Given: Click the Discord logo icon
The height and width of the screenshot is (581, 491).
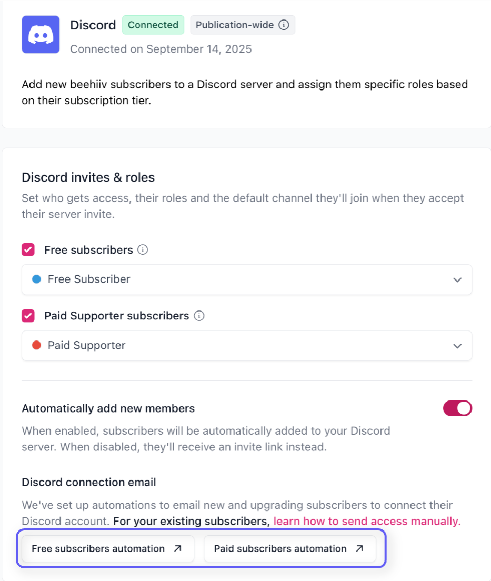Looking at the screenshot, I should pyautogui.click(x=41, y=34).
